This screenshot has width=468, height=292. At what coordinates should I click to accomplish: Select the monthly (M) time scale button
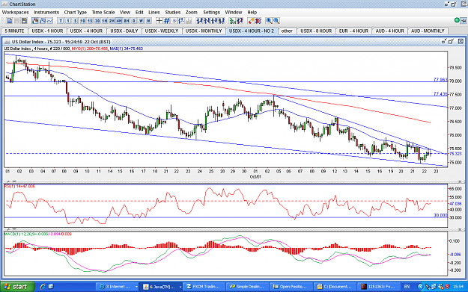pyautogui.click(x=148, y=21)
